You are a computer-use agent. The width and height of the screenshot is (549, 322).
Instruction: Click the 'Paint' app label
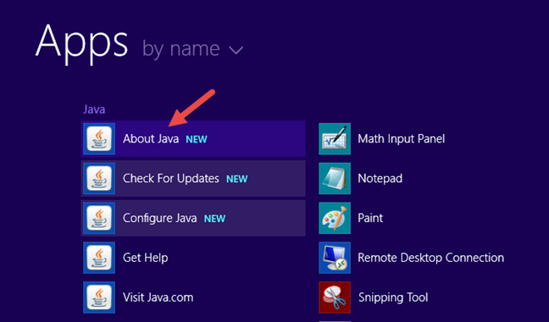click(370, 218)
